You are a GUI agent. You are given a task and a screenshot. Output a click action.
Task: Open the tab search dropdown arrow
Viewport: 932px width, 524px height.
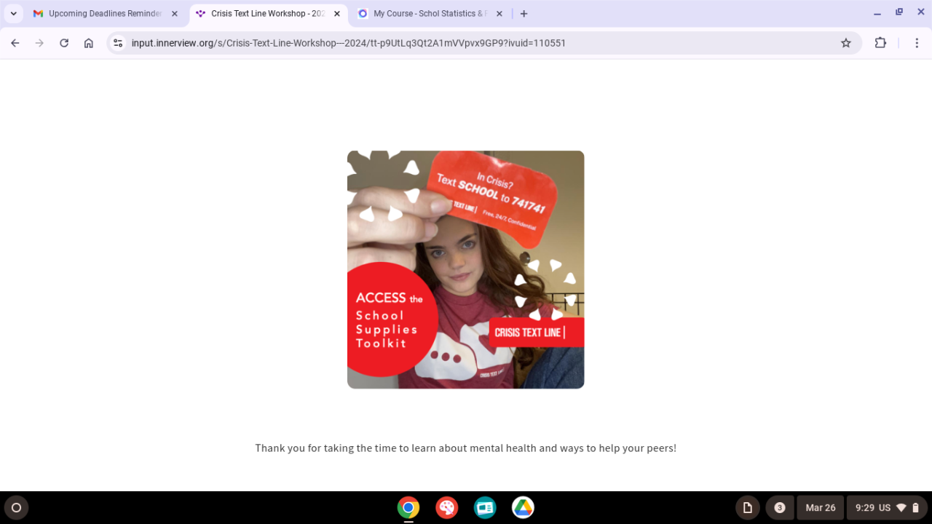tap(14, 13)
